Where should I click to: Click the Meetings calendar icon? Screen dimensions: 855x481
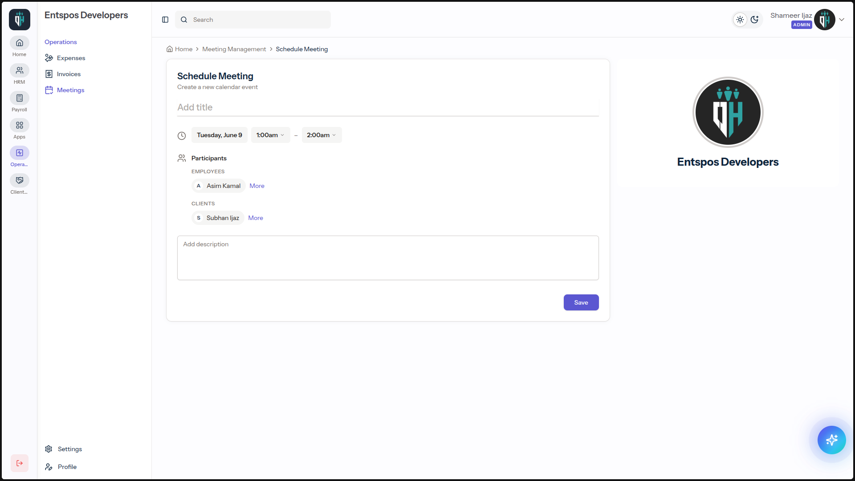[49, 90]
